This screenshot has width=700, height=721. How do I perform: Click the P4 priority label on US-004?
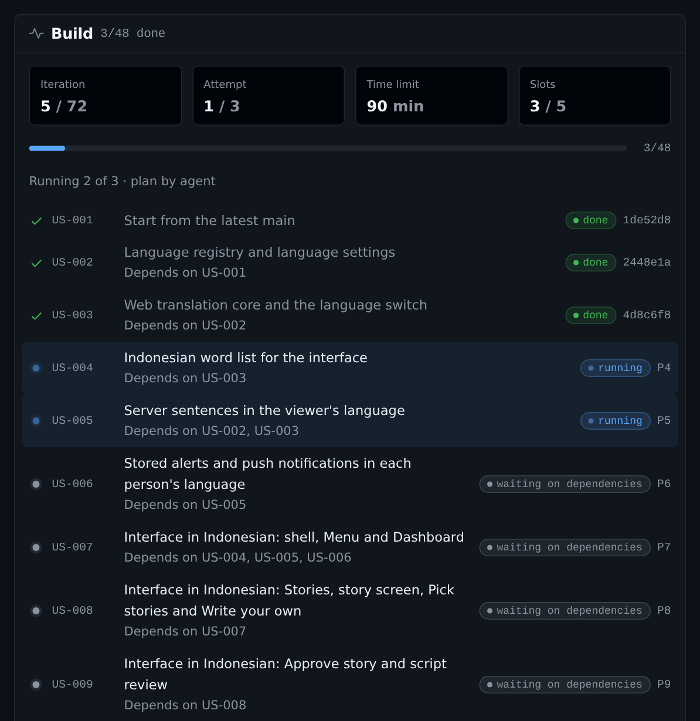tap(664, 368)
